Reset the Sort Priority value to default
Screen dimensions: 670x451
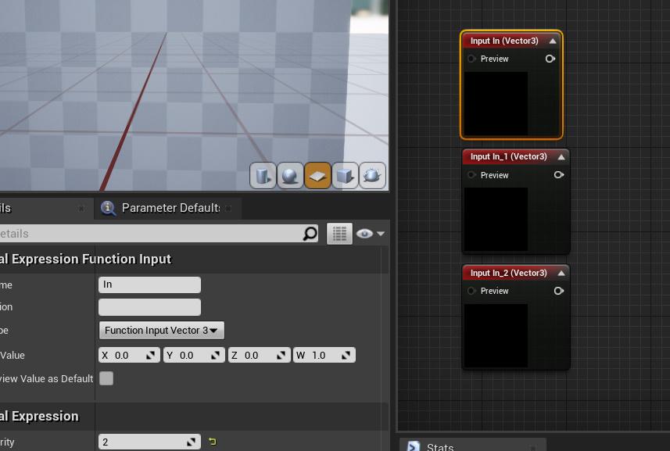click(211, 442)
